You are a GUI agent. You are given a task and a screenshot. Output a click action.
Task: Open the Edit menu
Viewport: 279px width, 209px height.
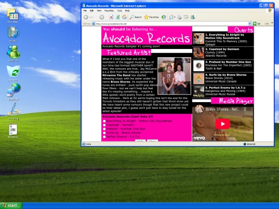91,11
